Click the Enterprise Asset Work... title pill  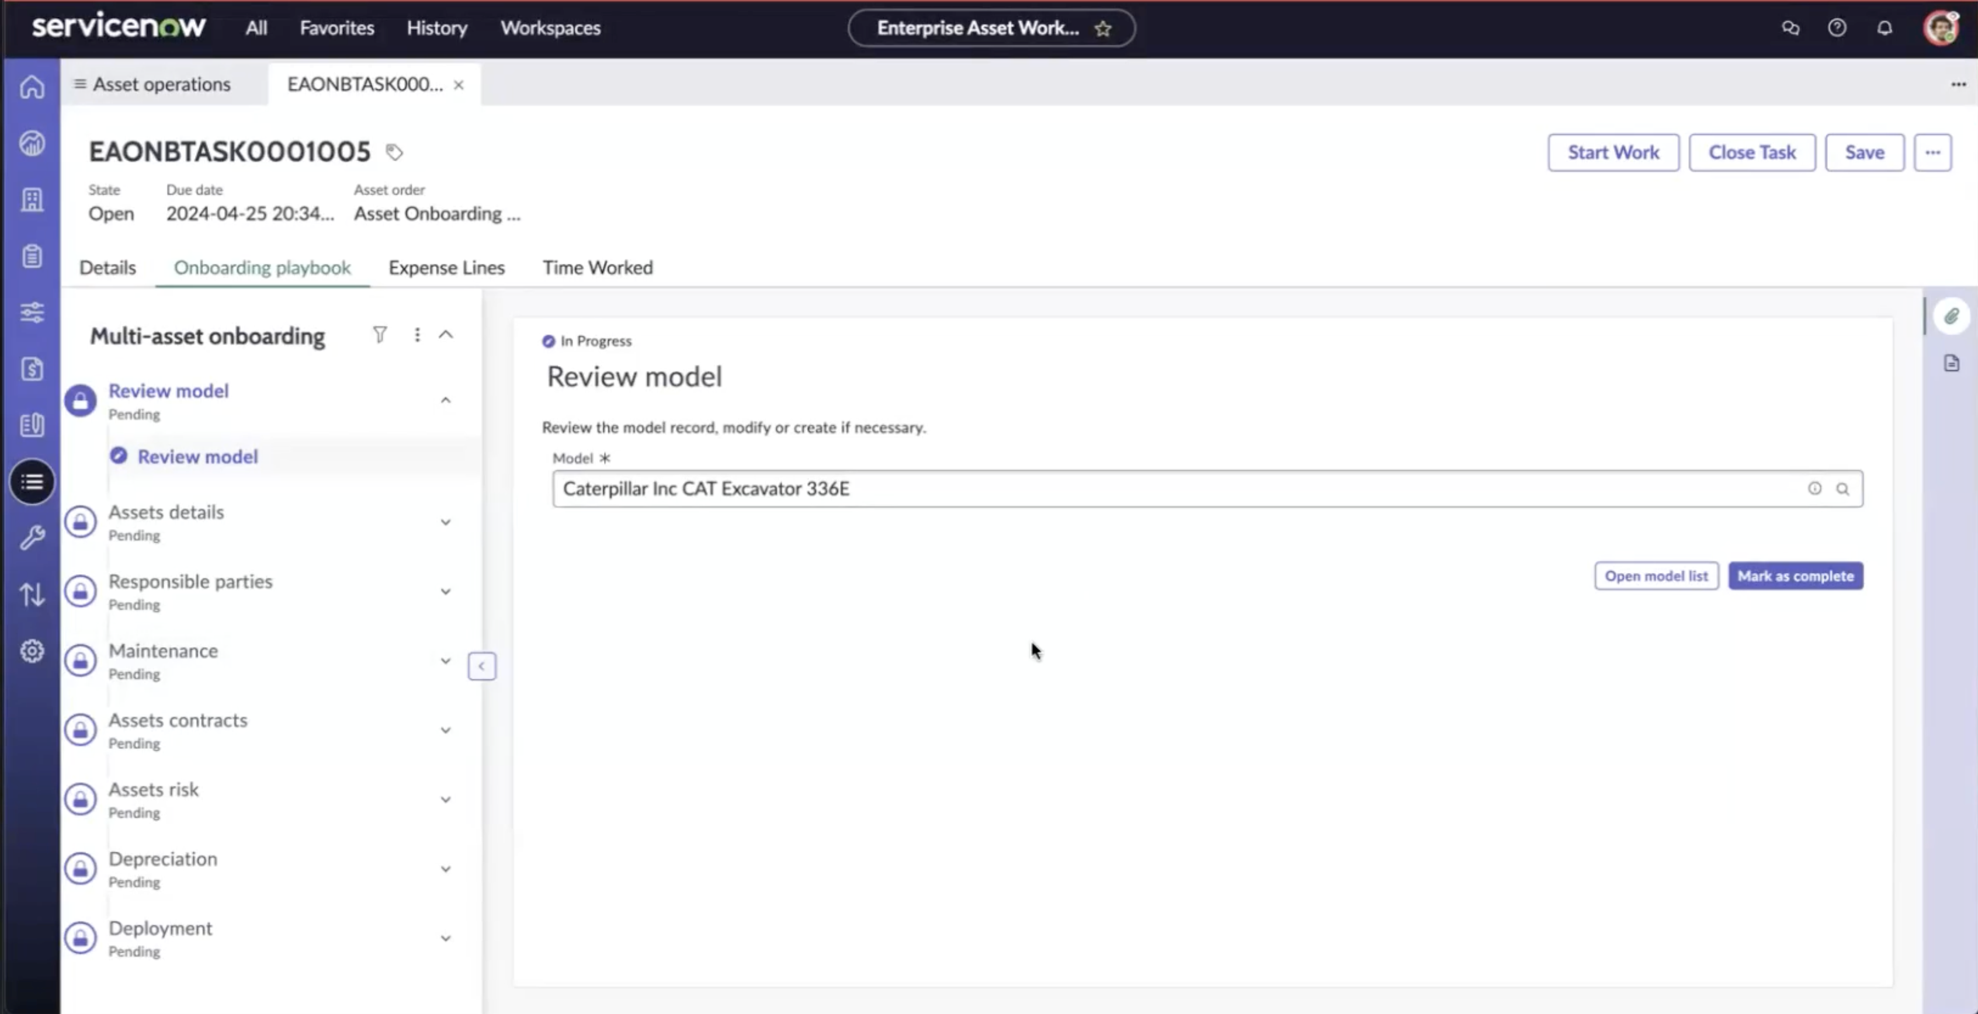991,29
